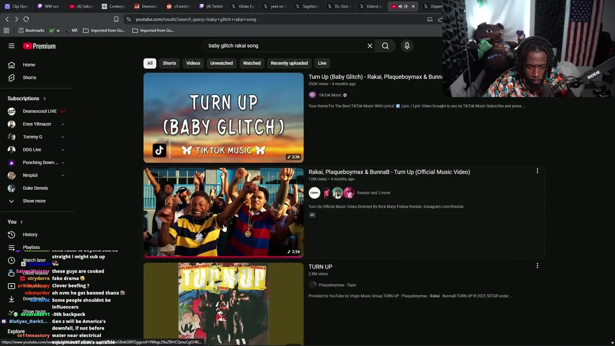Open the Enes Yilmazer subscription

tap(36, 124)
